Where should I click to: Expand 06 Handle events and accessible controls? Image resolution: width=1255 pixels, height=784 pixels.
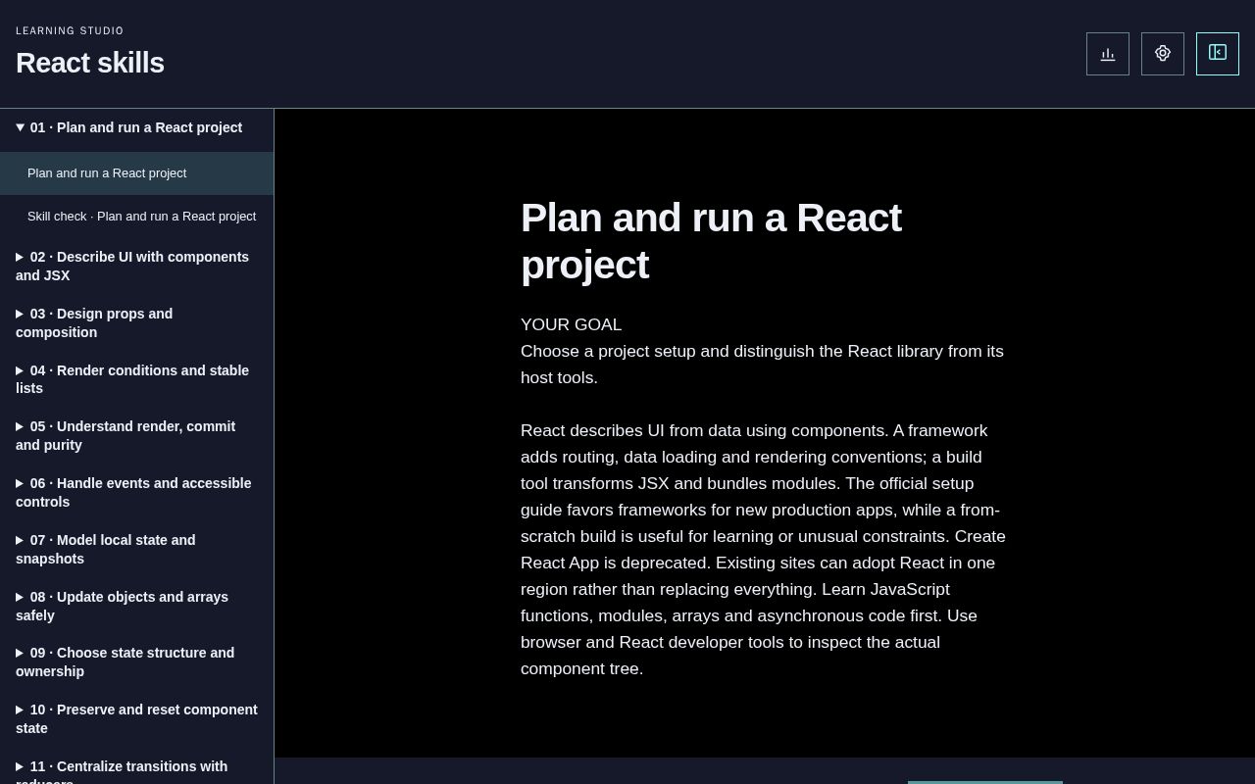click(136, 493)
